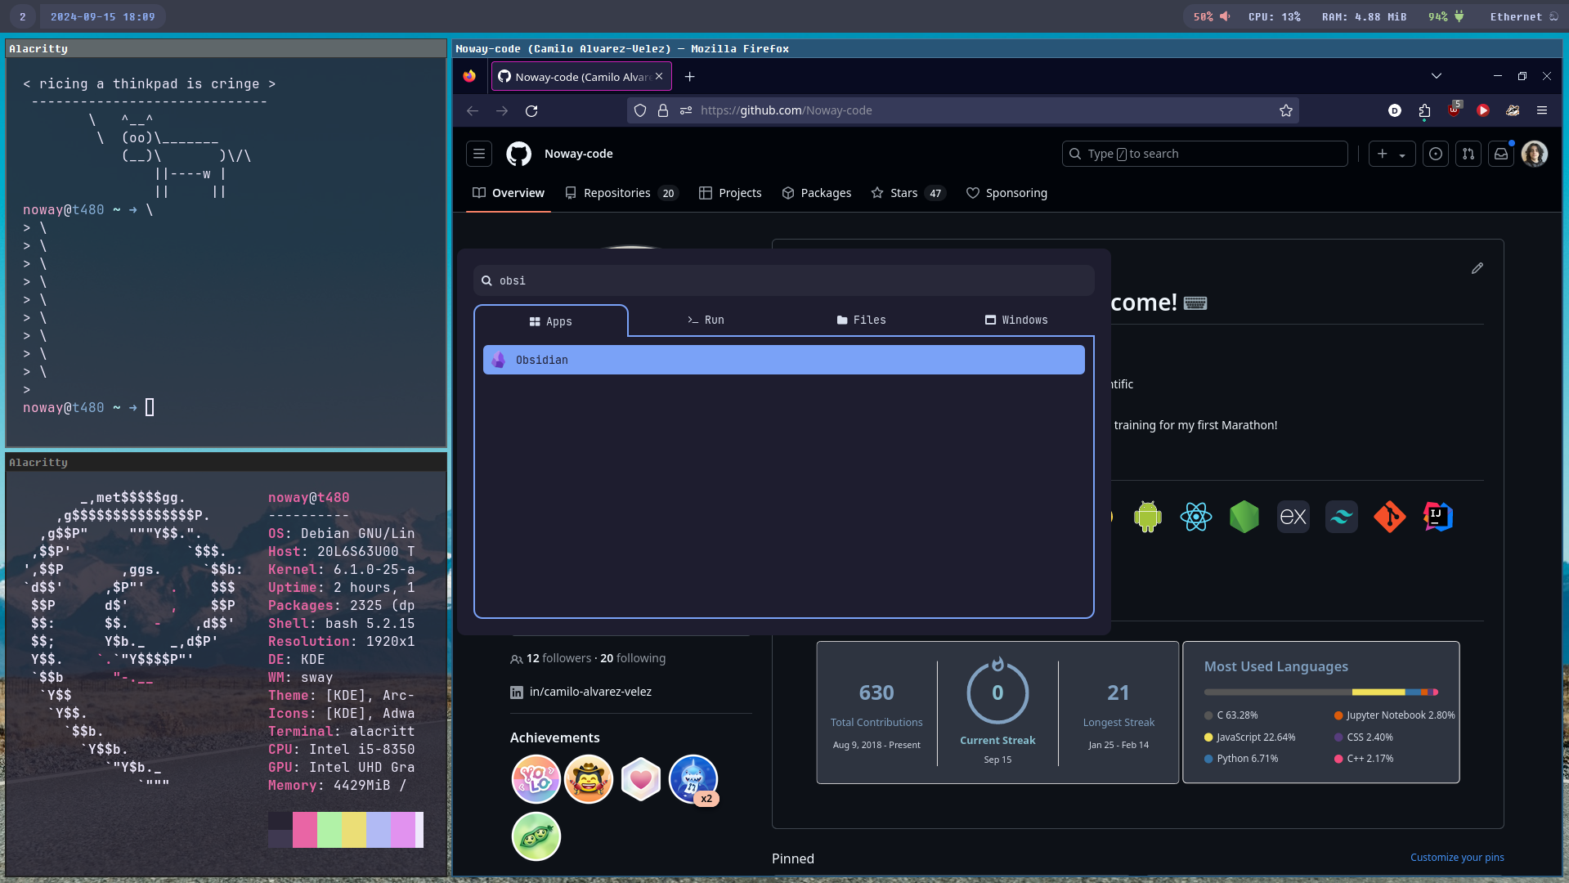The image size is (1569, 883).
Task: Click the red play-button extension icon
Action: click(1483, 110)
